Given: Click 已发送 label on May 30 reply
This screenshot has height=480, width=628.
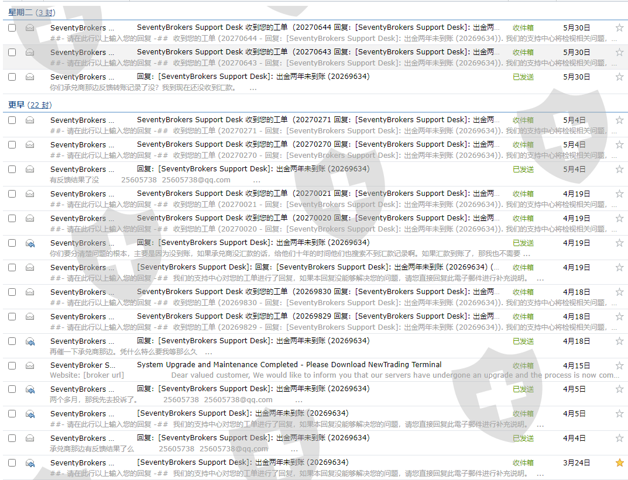Looking at the screenshot, I should click(x=523, y=77).
